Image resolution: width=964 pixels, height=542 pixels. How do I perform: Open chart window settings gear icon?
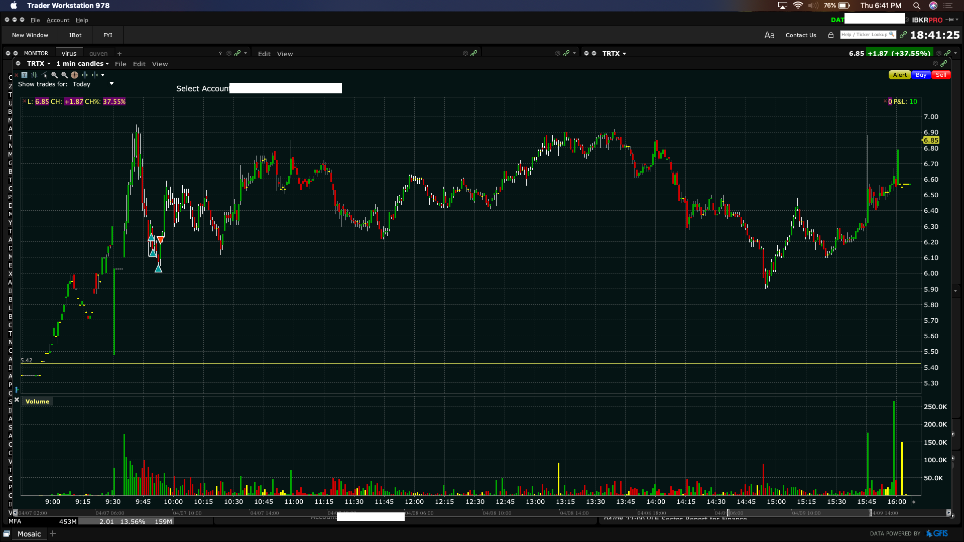coord(935,64)
